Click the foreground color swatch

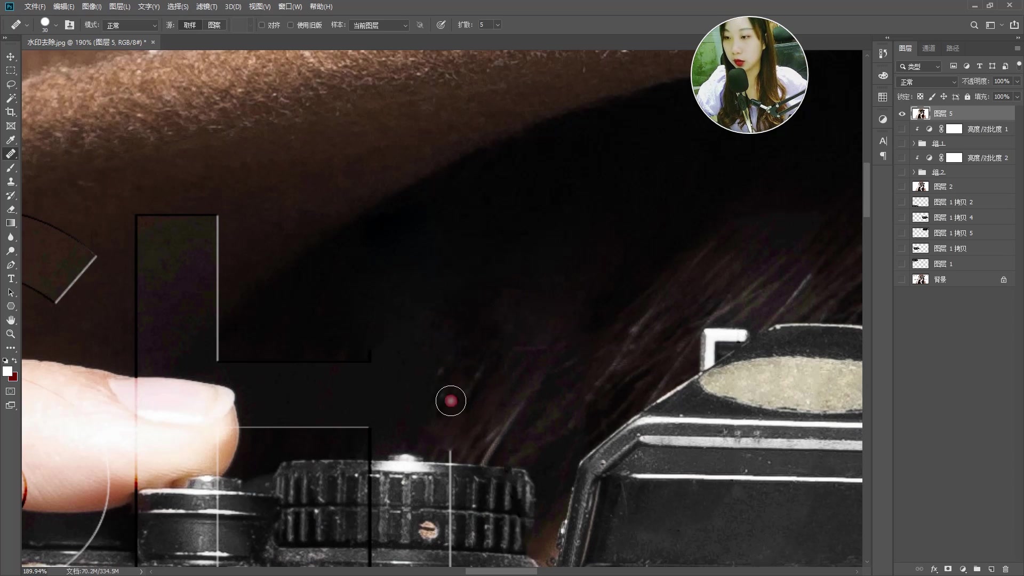tap(7, 371)
